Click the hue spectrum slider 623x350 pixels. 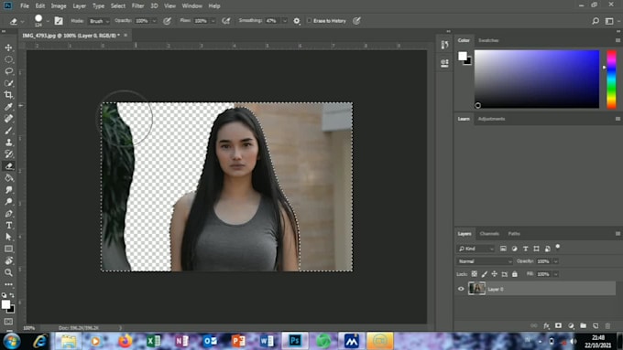click(x=611, y=79)
